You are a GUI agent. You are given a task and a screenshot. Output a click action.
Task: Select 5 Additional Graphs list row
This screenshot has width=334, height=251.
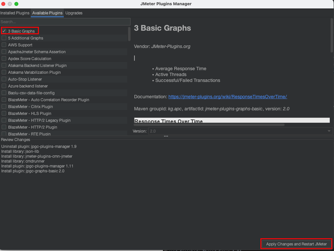(64, 38)
